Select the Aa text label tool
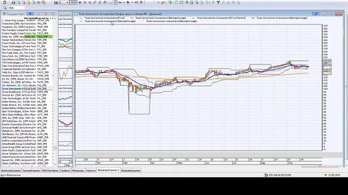The width and height of the screenshot is (348, 195). coord(120,3)
